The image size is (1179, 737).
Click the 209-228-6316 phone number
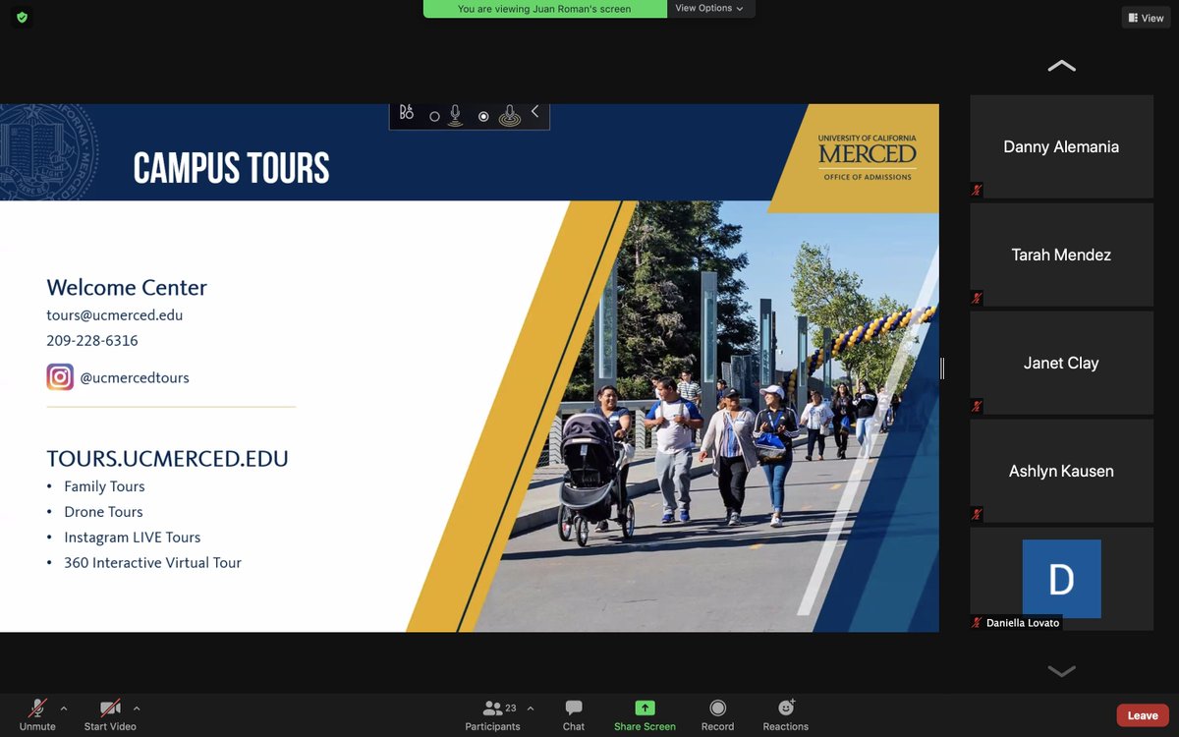point(92,341)
